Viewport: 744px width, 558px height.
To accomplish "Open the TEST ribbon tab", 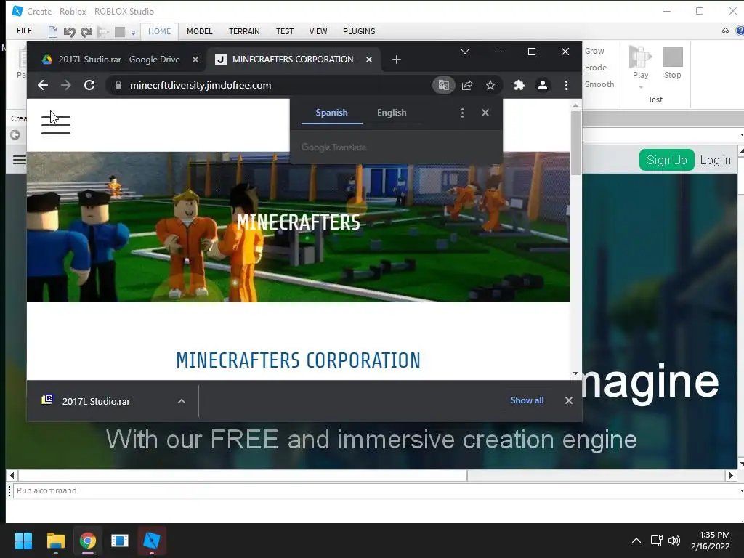I will click(285, 31).
